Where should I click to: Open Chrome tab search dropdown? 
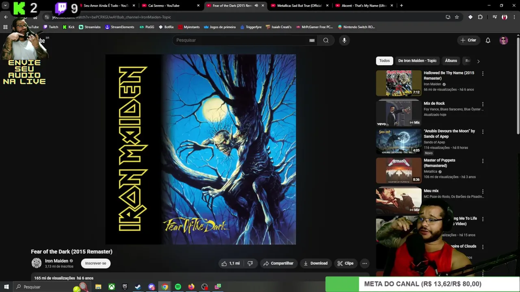pyautogui.click(x=5, y=6)
